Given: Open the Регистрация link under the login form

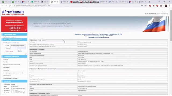Looking at the screenshot, I should coord(9,53).
